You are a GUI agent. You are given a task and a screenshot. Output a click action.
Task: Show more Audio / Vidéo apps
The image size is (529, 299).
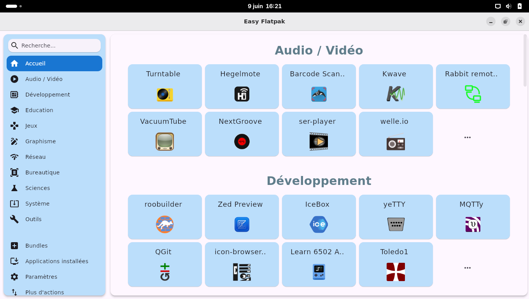(x=468, y=137)
